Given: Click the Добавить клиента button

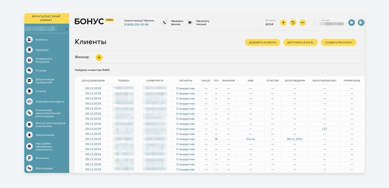Looking at the screenshot, I should [x=263, y=42].
